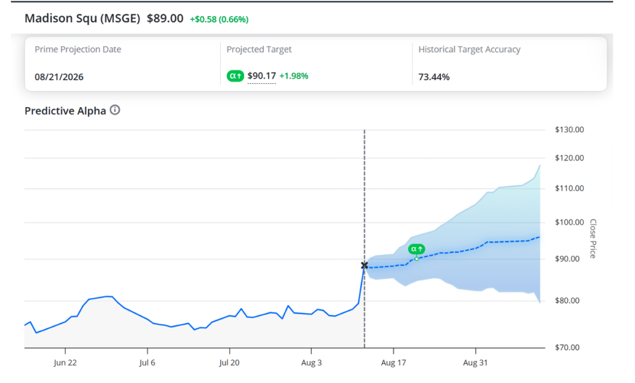Click the Jul 6 x-axis label
The width and height of the screenshot is (635, 383).
pyautogui.click(x=147, y=363)
